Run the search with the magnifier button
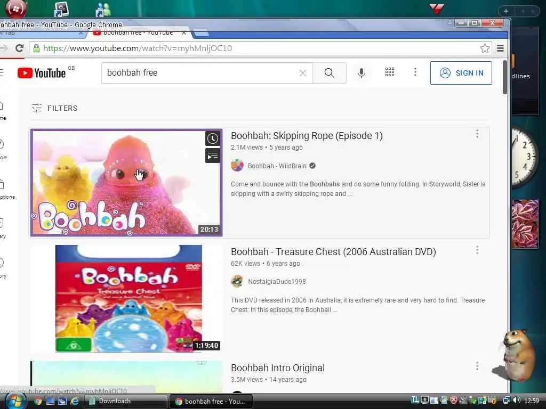 [329, 72]
